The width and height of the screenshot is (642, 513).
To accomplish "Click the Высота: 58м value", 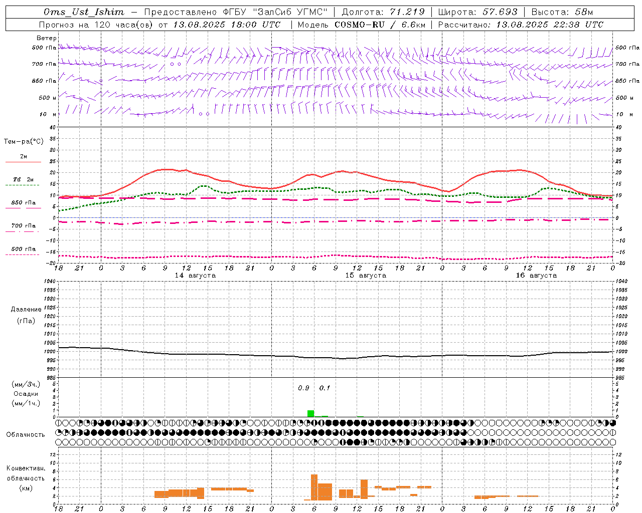I will (562, 12).
